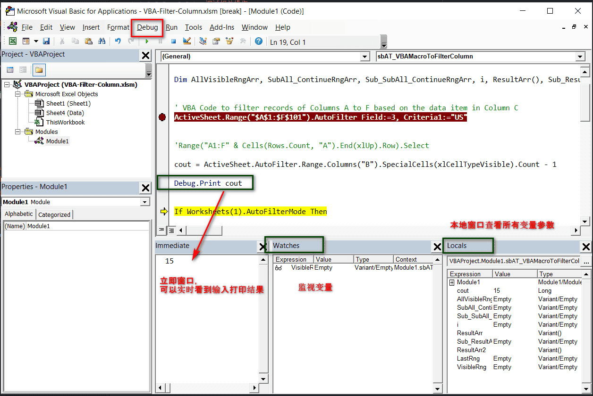
Task: Toggle the watch expression eyeglasses icon
Action: click(x=278, y=267)
